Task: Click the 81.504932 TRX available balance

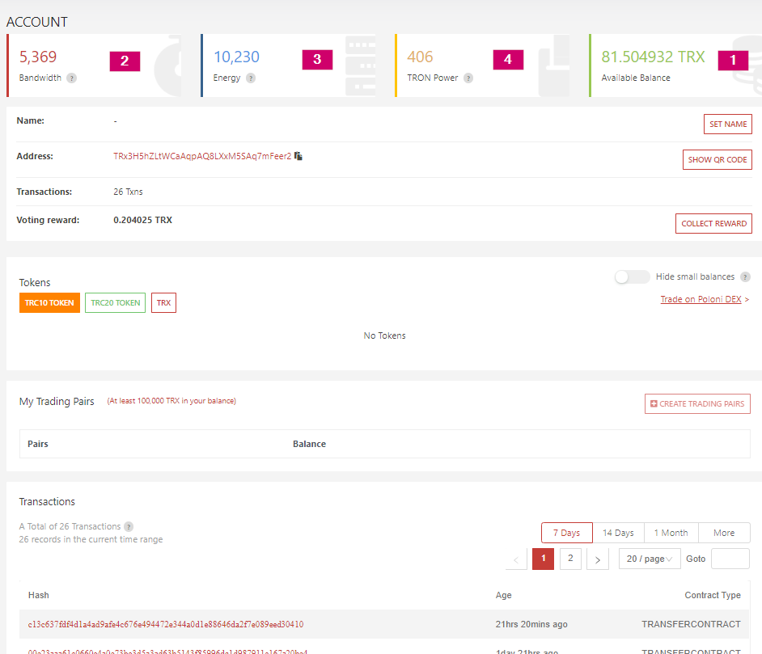Action: (x=653, y=57)
